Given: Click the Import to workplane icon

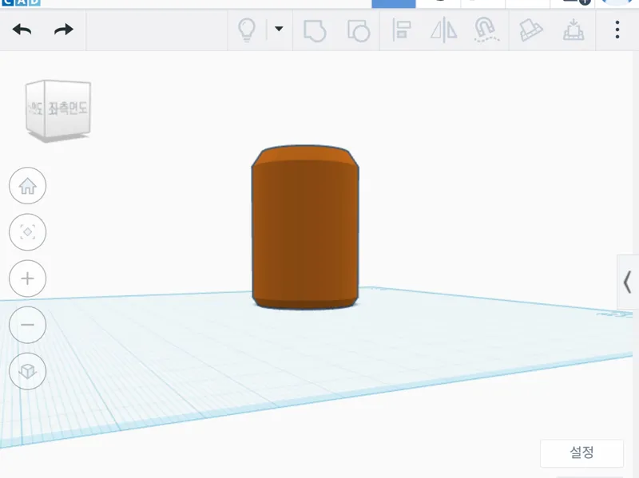Looking at the screenshot, I should [574, 30].
